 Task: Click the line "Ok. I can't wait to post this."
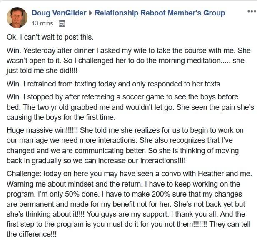coord(50,37)
